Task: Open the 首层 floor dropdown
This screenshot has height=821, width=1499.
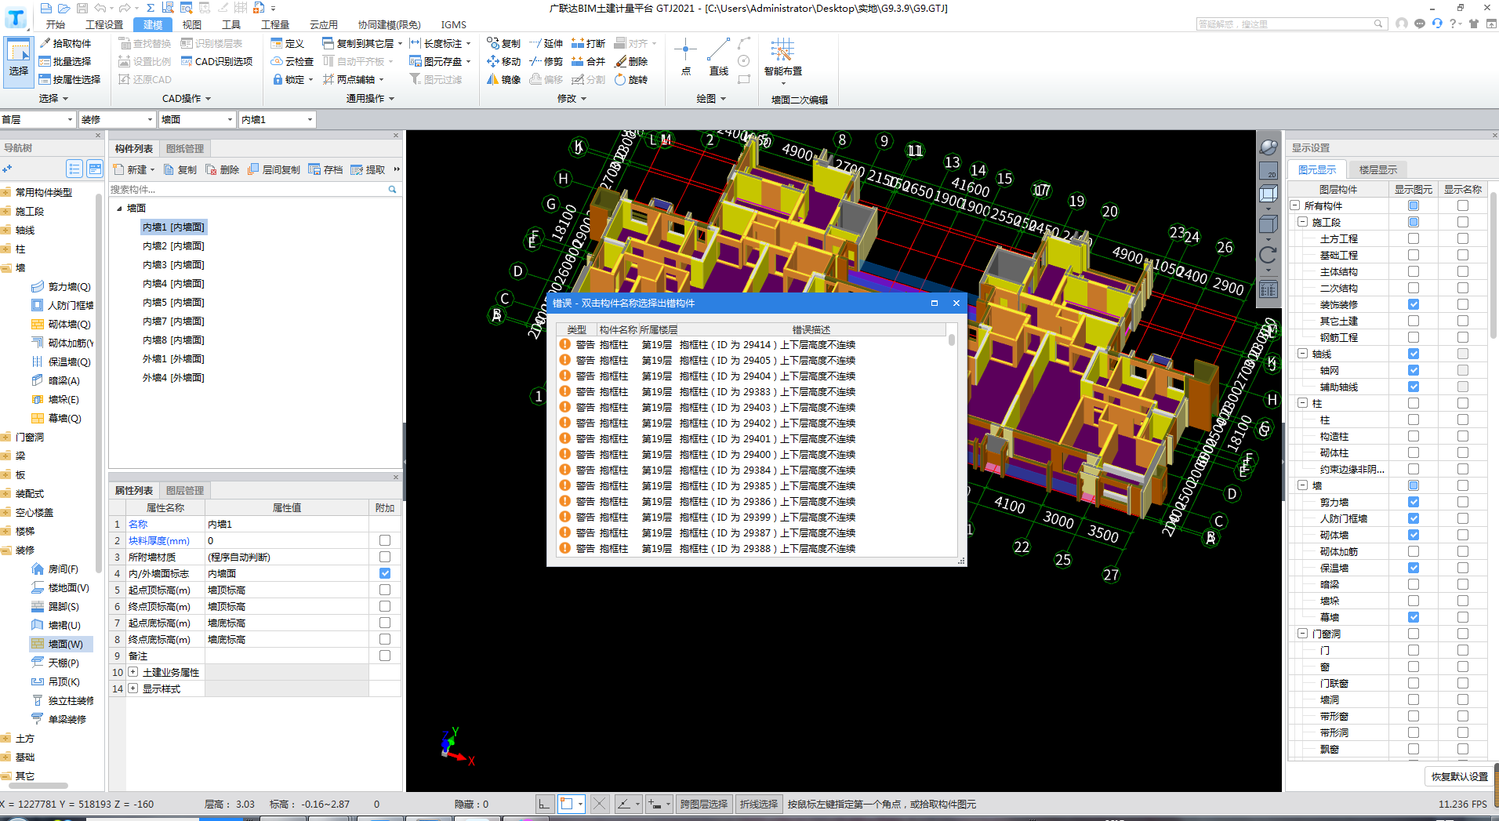Action: point(38,120)
